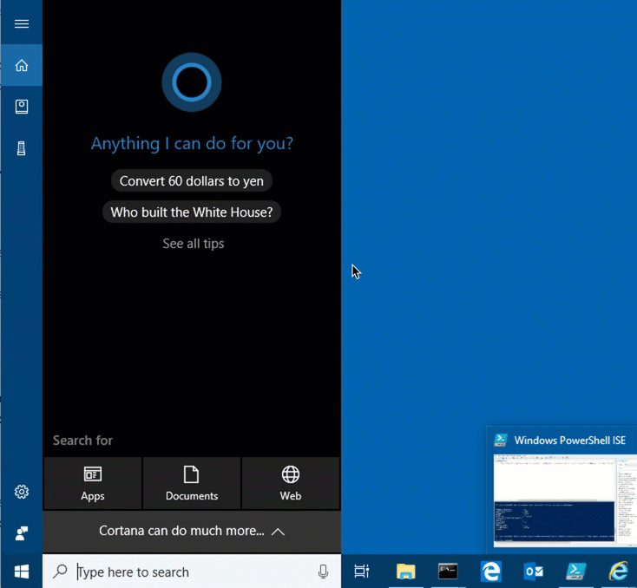
Task: Open File Explorer from the taskbar
Action: pos(406,572)
